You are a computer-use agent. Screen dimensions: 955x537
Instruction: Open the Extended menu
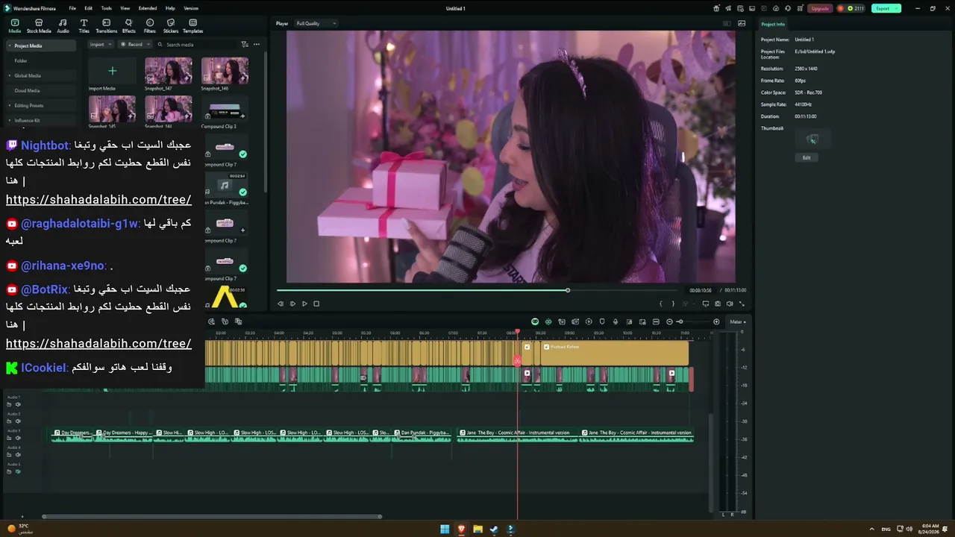pyautogui.click(x=148, y=8)
